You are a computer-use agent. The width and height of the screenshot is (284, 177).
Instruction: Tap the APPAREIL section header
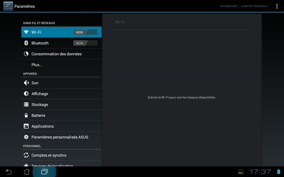pyautogui.click(x=30, y=74)
